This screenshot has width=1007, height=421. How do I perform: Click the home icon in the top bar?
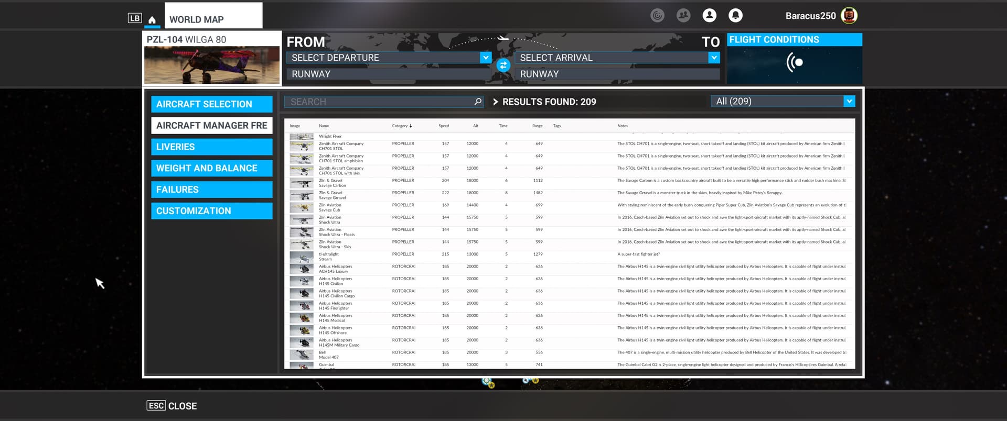(x=152, y=20)
